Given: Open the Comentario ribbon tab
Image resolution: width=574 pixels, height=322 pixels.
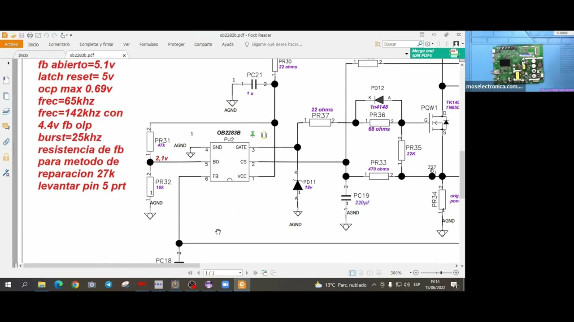Looking at the screenshot, I should (59, 44).
